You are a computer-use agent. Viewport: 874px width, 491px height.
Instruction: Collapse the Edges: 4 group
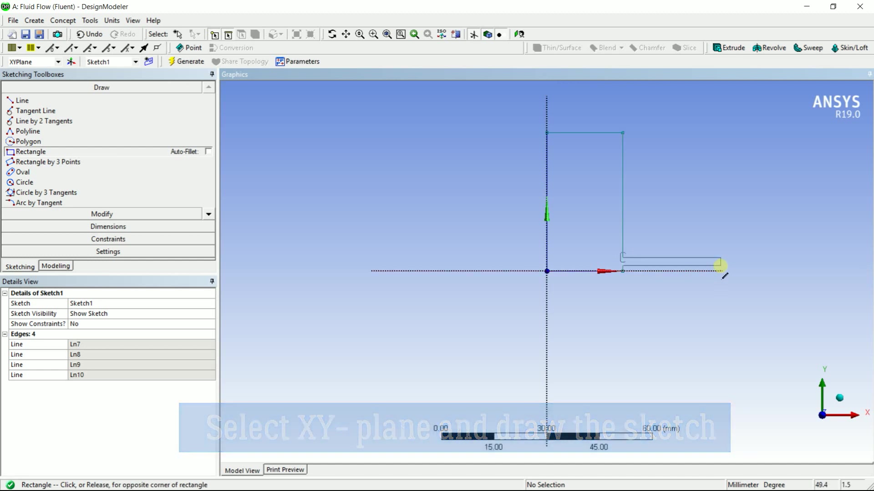click(5, 334)
